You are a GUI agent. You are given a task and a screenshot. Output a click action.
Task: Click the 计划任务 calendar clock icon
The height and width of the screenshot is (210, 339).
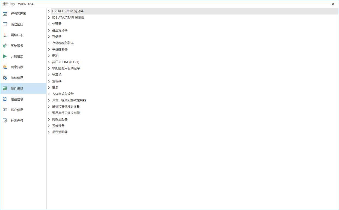point(5,120)
